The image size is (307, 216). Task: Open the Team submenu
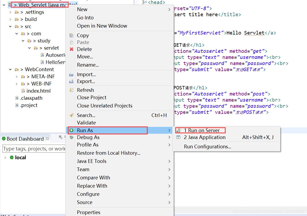click(120, 169)
